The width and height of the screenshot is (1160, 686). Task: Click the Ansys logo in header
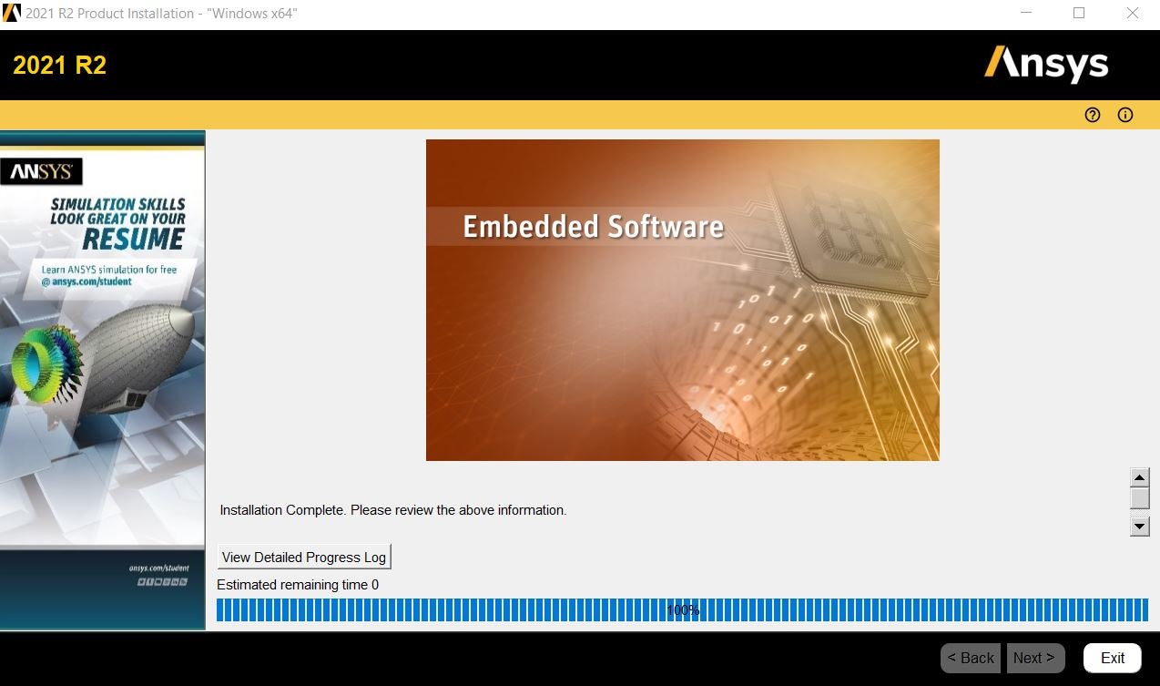click(x=1046, y=64)
